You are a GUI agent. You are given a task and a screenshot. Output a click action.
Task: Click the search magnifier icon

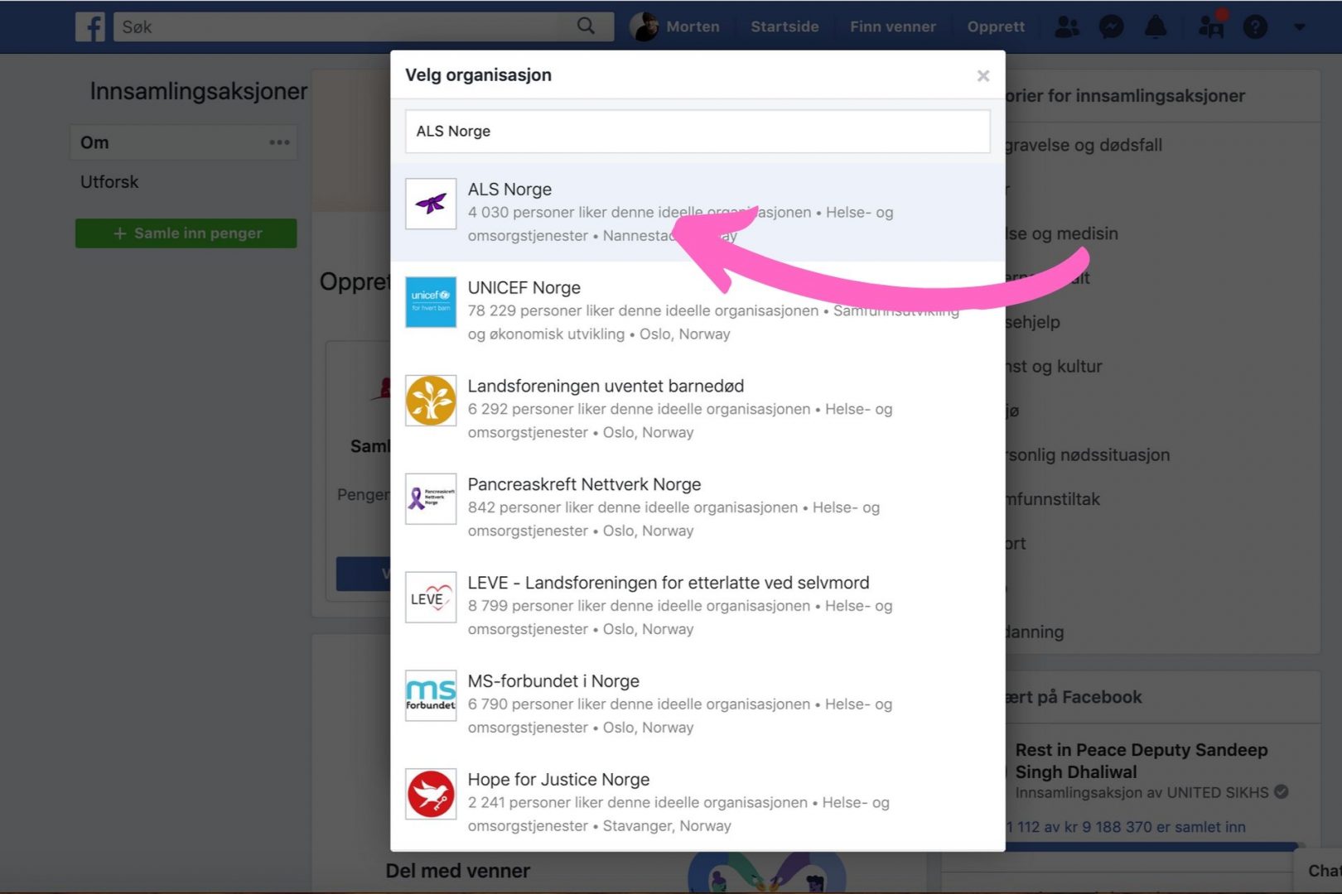(586, 26)
